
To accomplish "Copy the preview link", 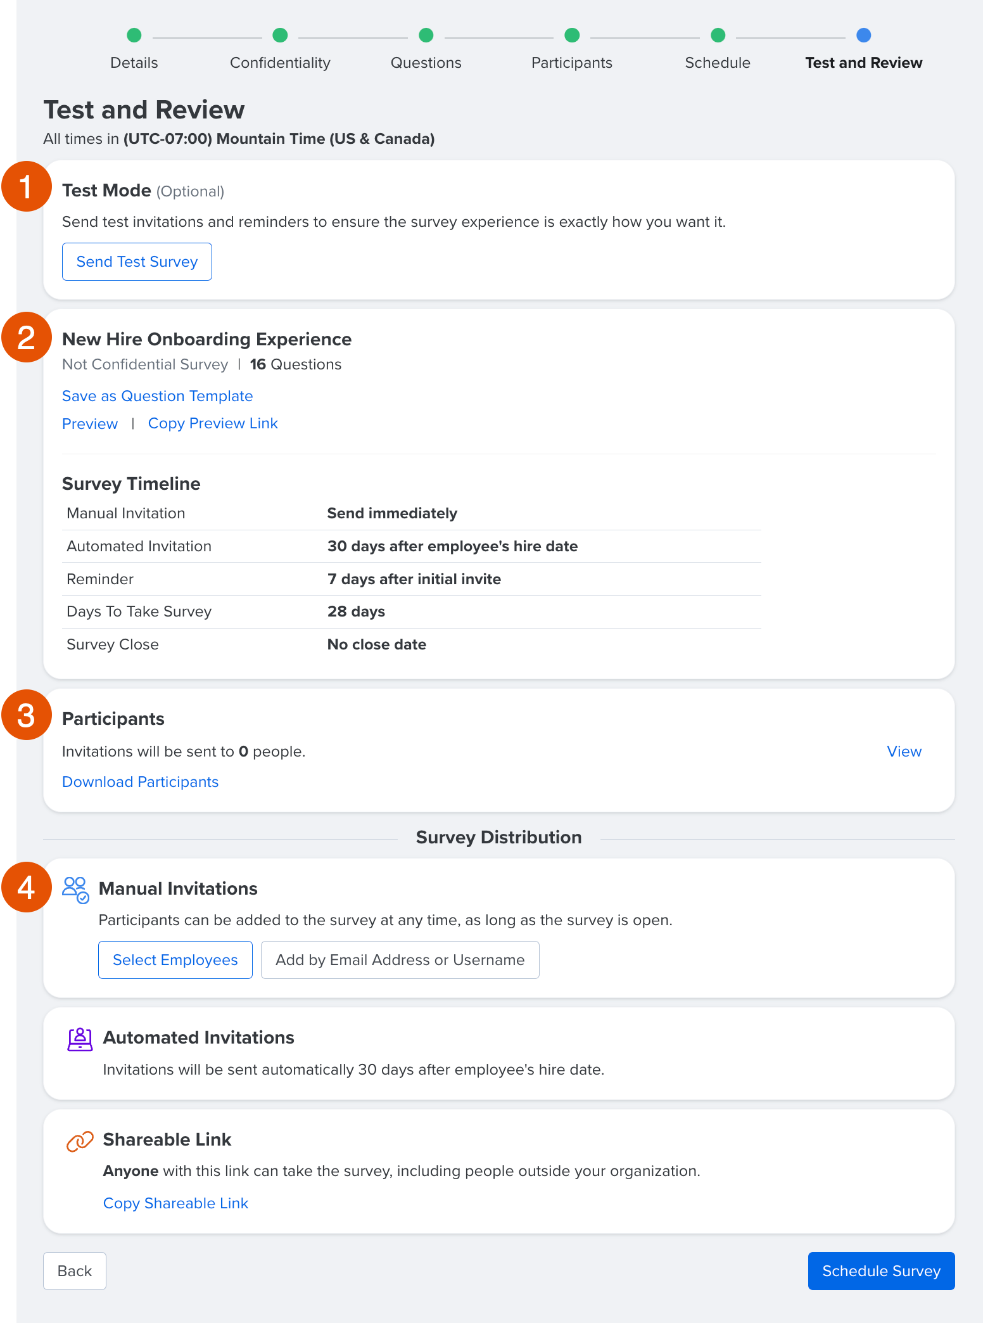I will point(213,424).
